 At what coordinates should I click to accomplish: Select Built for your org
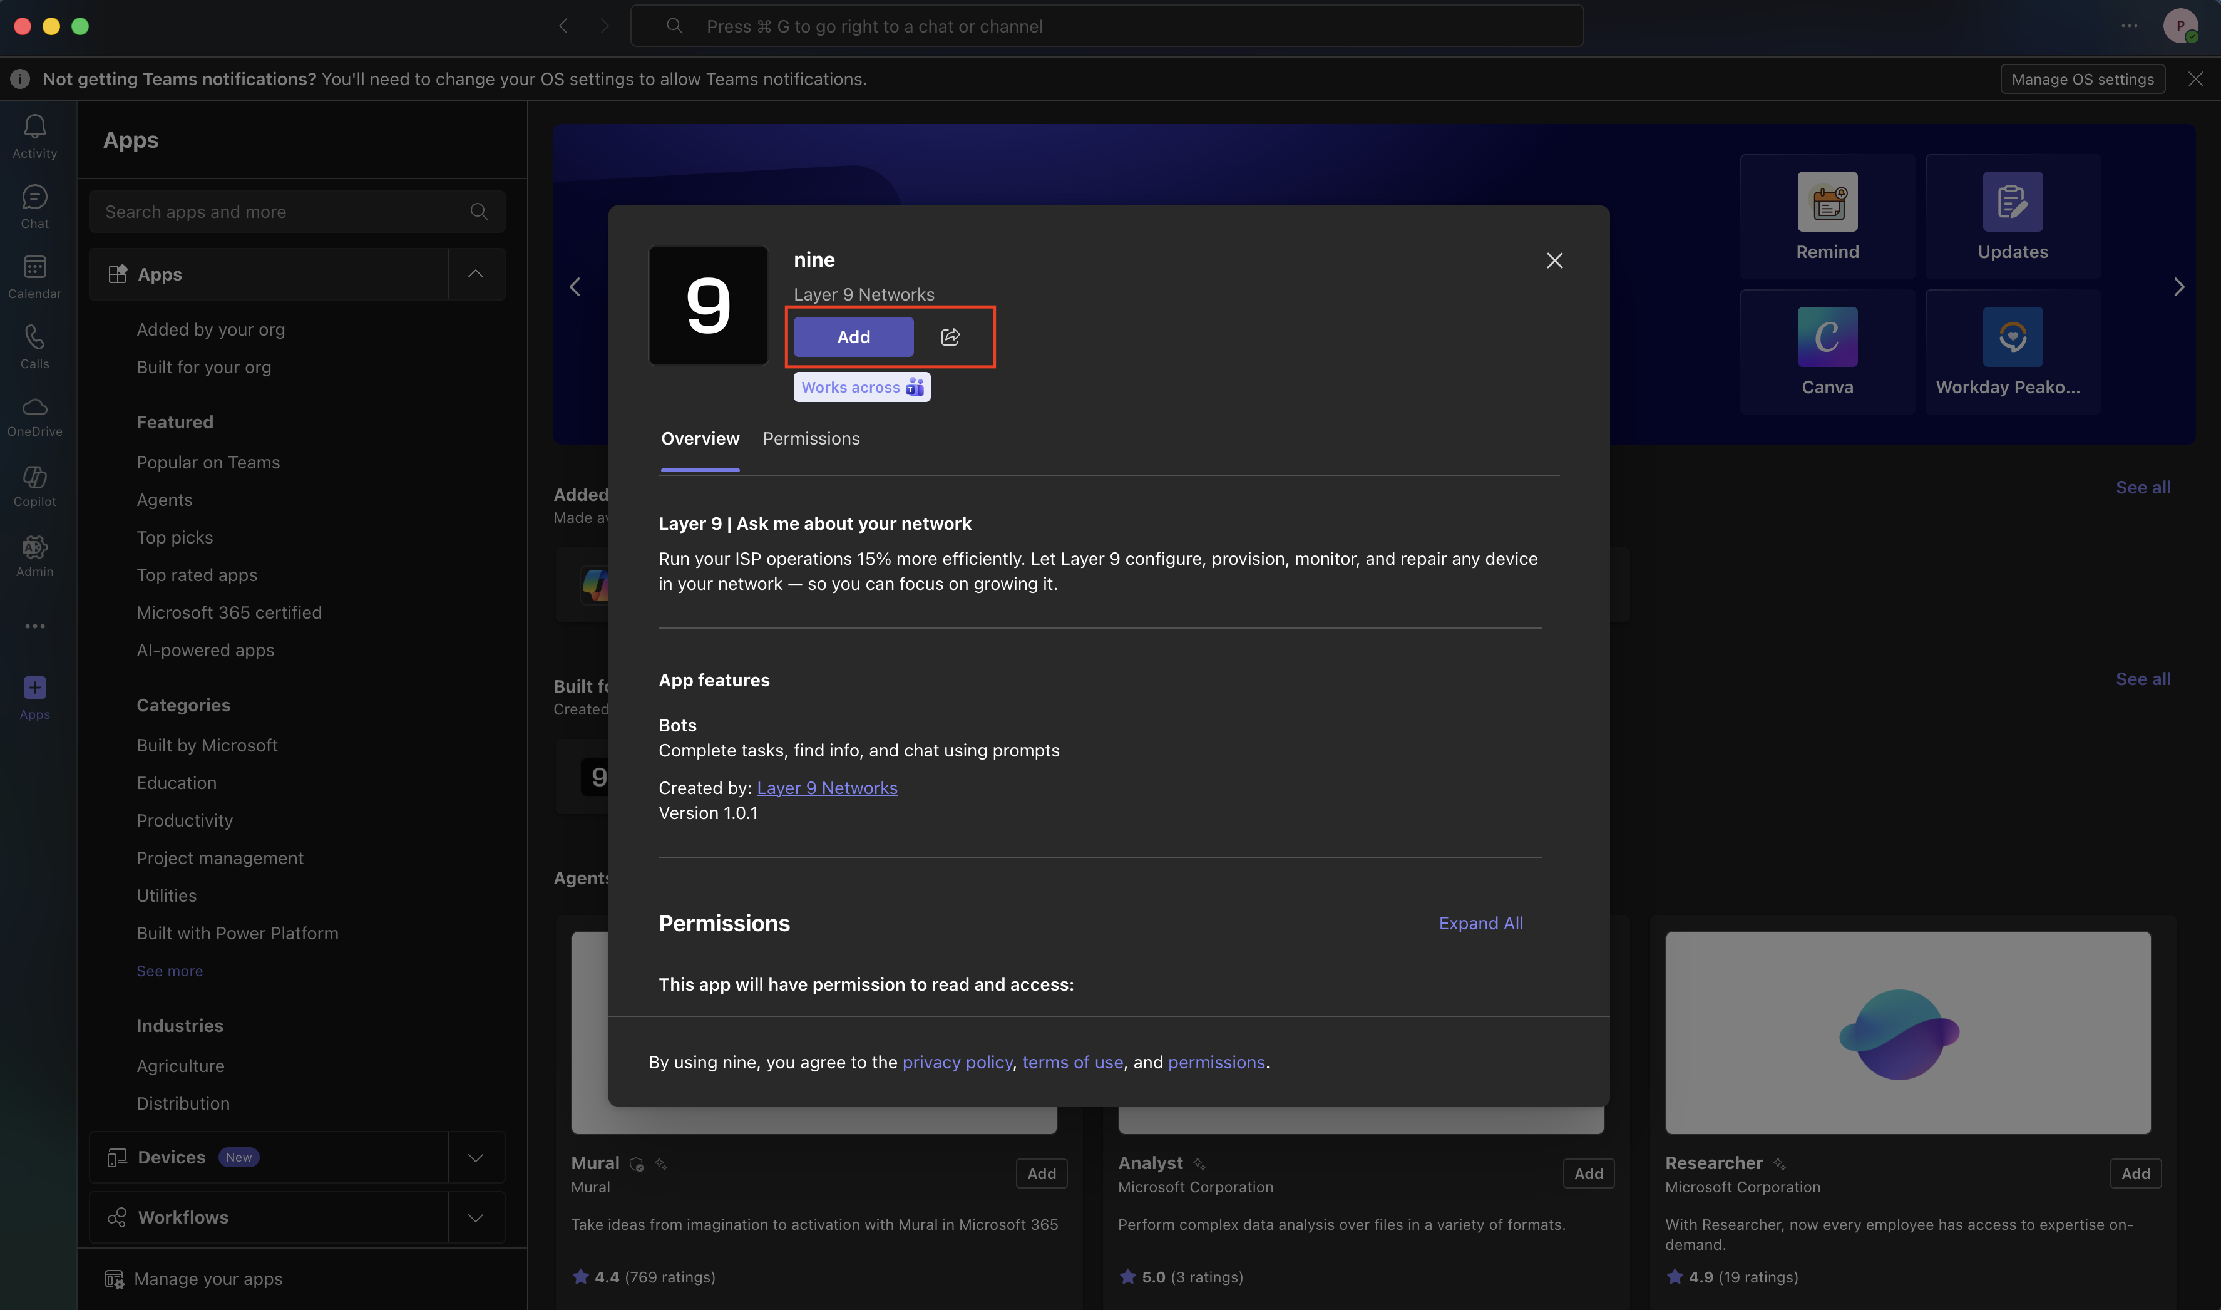pyautogui.click(x=204, y=366)
